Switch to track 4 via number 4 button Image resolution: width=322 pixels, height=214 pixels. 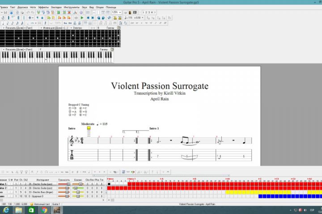tap(152, 12)
